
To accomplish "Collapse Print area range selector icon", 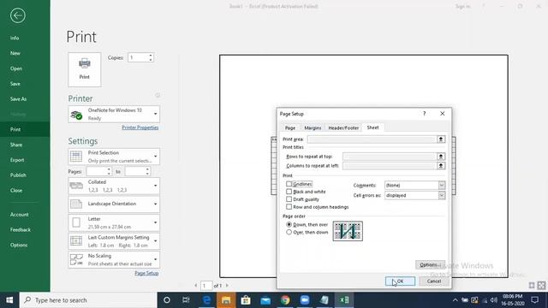I will (x=441, y=139).
